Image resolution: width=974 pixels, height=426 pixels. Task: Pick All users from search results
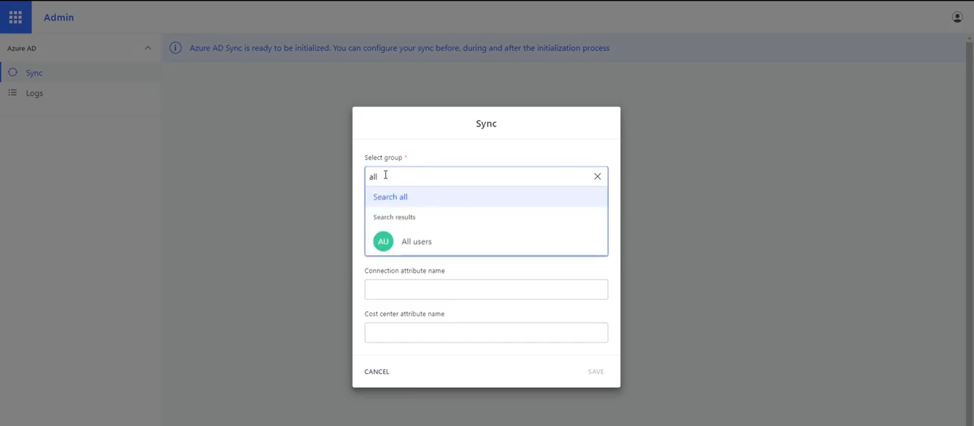coord(486,241)
